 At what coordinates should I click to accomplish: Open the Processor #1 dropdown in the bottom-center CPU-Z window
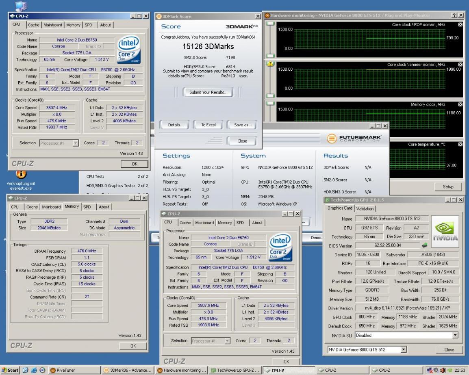click(227, 341)
